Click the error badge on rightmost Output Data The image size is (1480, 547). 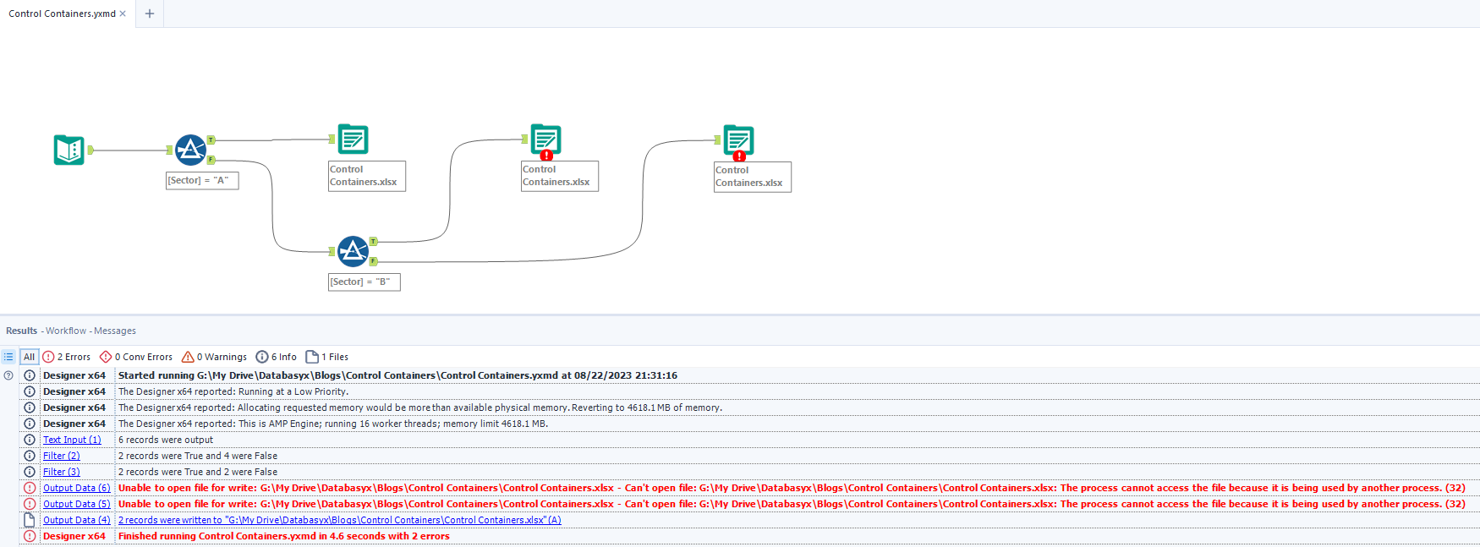click(739, 156)
